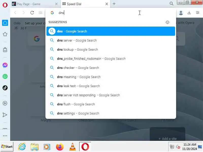The width and height of the screenshot is (203, 152).
Task: Launch Firefox from the taskbar
Action: [60, 147]
